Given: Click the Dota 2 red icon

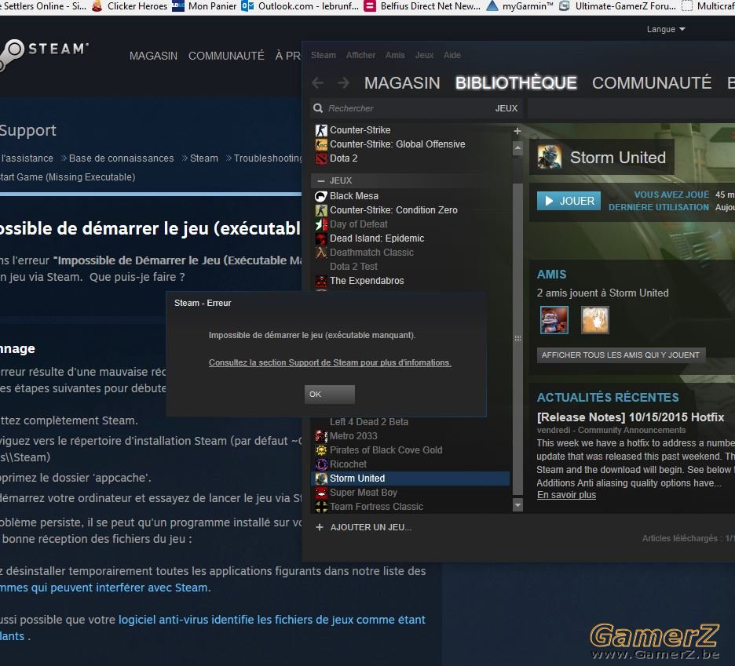Looking at the screenshot, I should pos(321,158).
